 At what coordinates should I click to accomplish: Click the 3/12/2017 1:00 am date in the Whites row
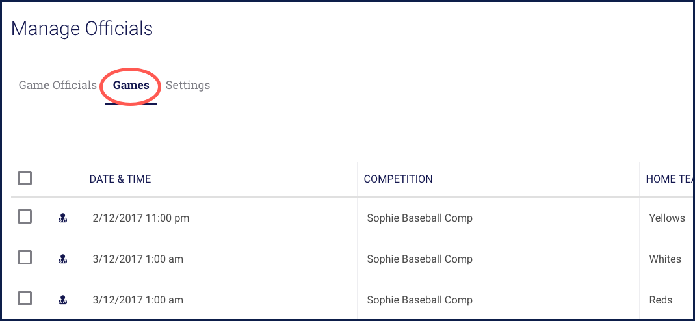click(x=137, y=259)
